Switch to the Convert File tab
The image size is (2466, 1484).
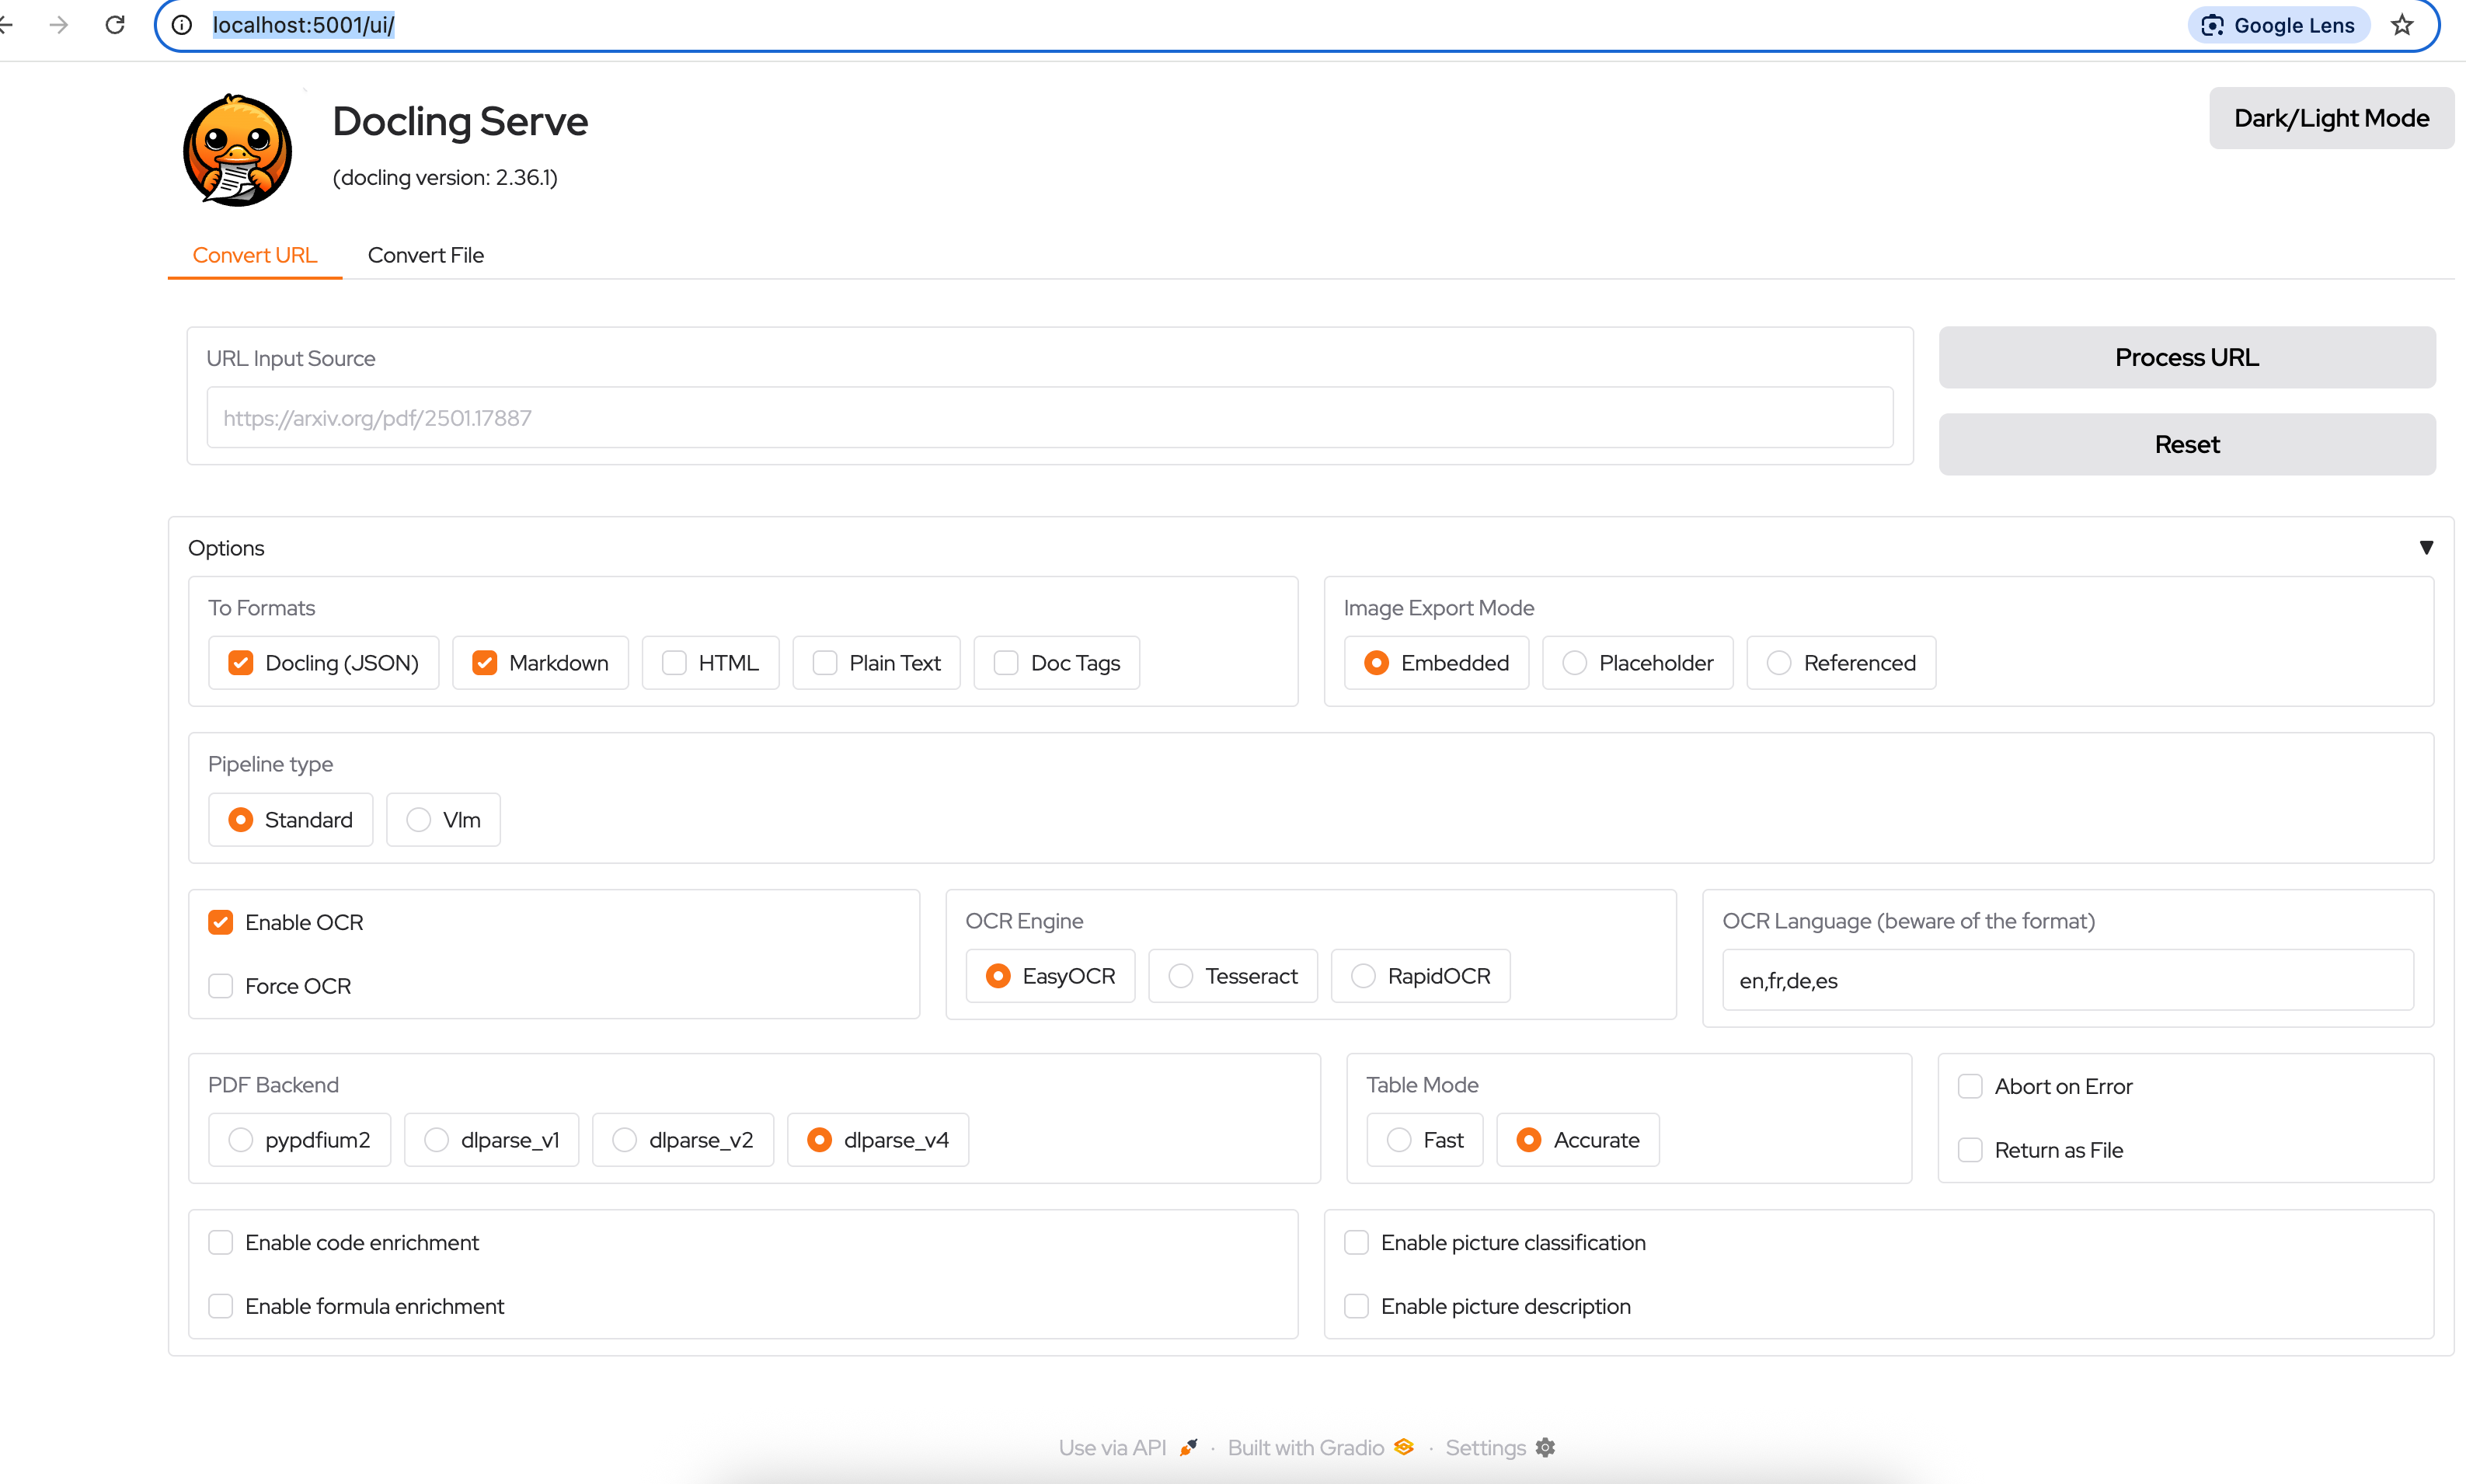click(426, 255)
